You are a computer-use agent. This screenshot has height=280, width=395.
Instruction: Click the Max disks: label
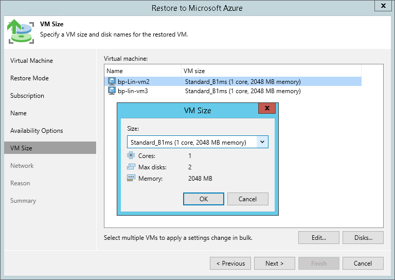tap(152, 167)
